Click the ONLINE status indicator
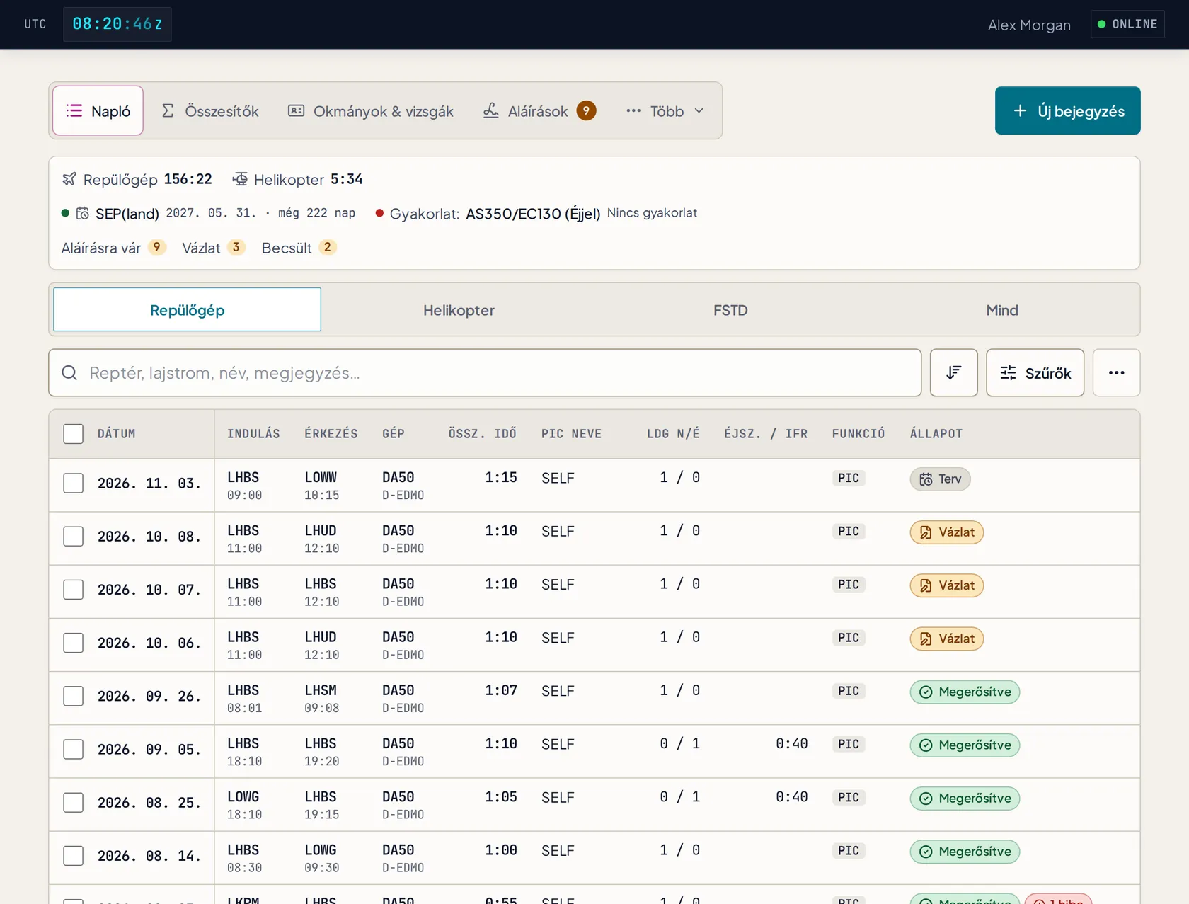The height and width of the screenshot is (904, 1189). (1127, 24)
